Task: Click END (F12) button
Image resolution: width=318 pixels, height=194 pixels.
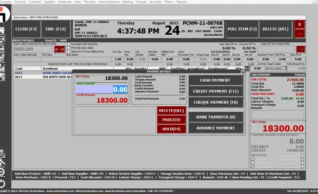Action: click(56, 29)
